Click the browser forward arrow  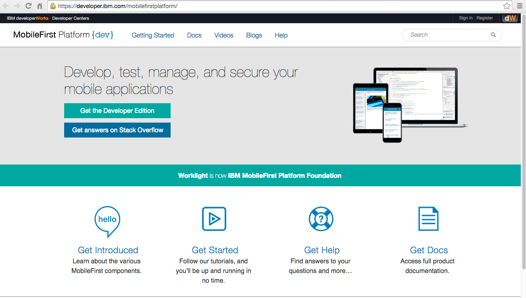click(17, 6)
